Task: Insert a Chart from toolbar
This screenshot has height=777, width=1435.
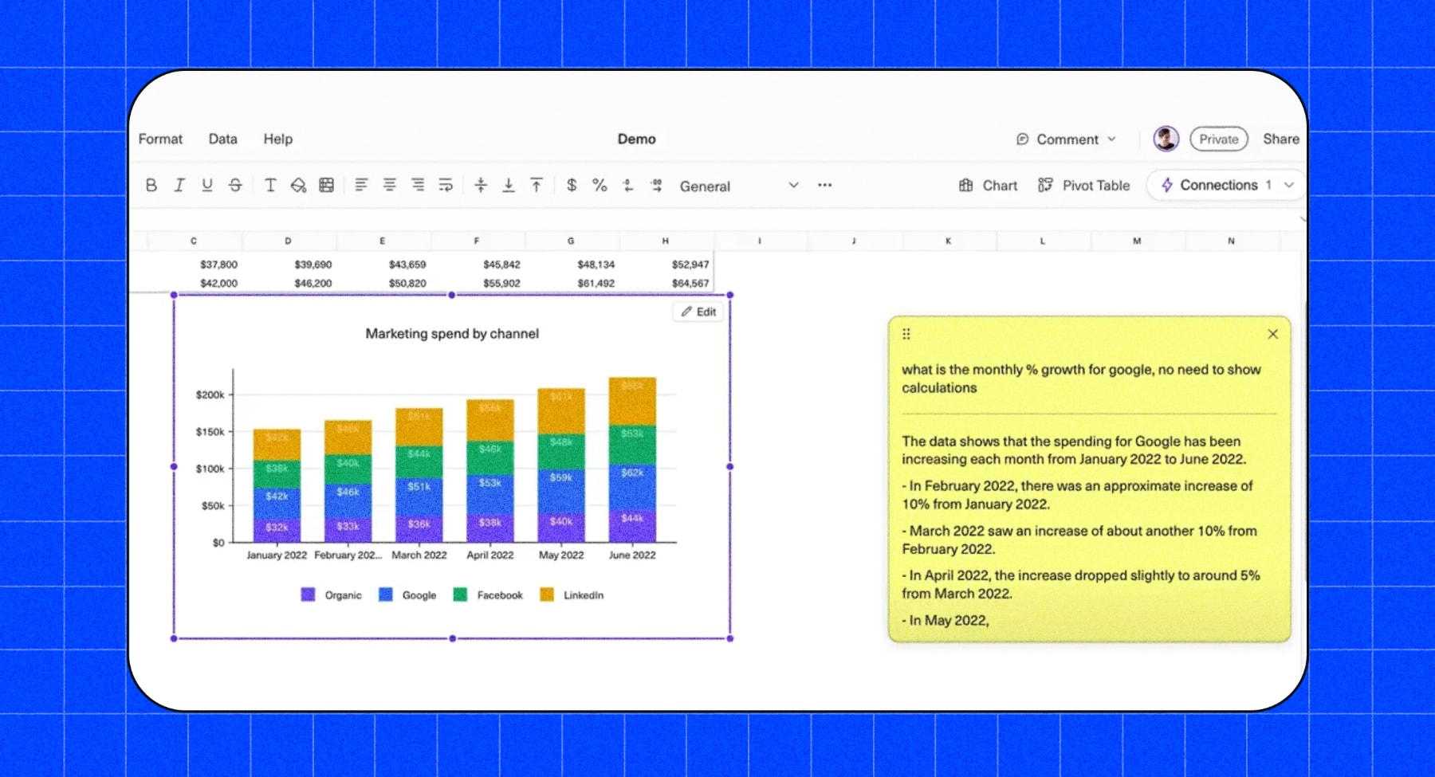Action: [988, 186]
